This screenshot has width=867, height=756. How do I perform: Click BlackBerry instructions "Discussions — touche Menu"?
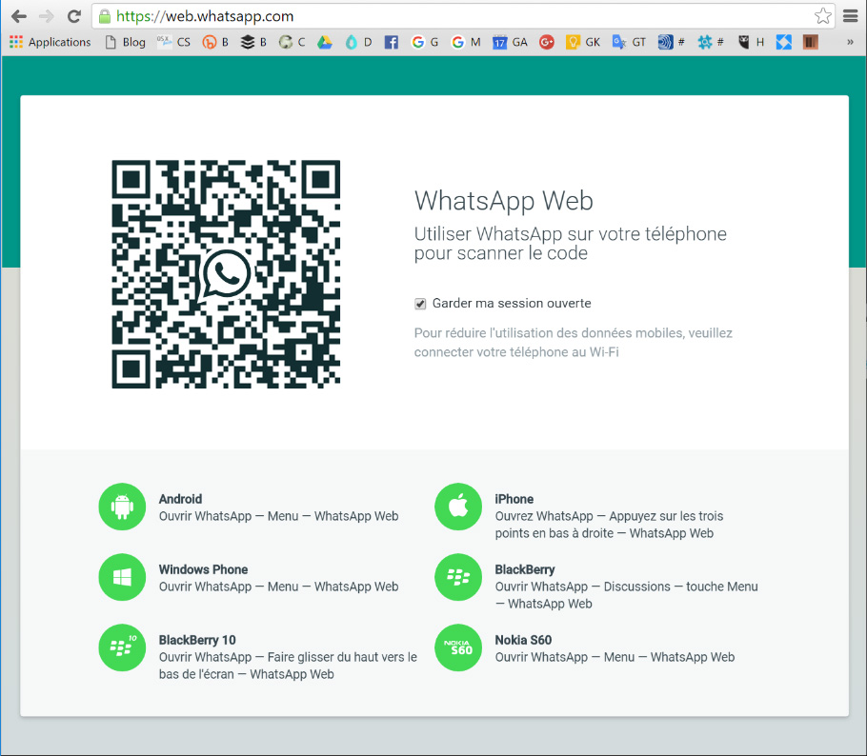coord(680,587)
